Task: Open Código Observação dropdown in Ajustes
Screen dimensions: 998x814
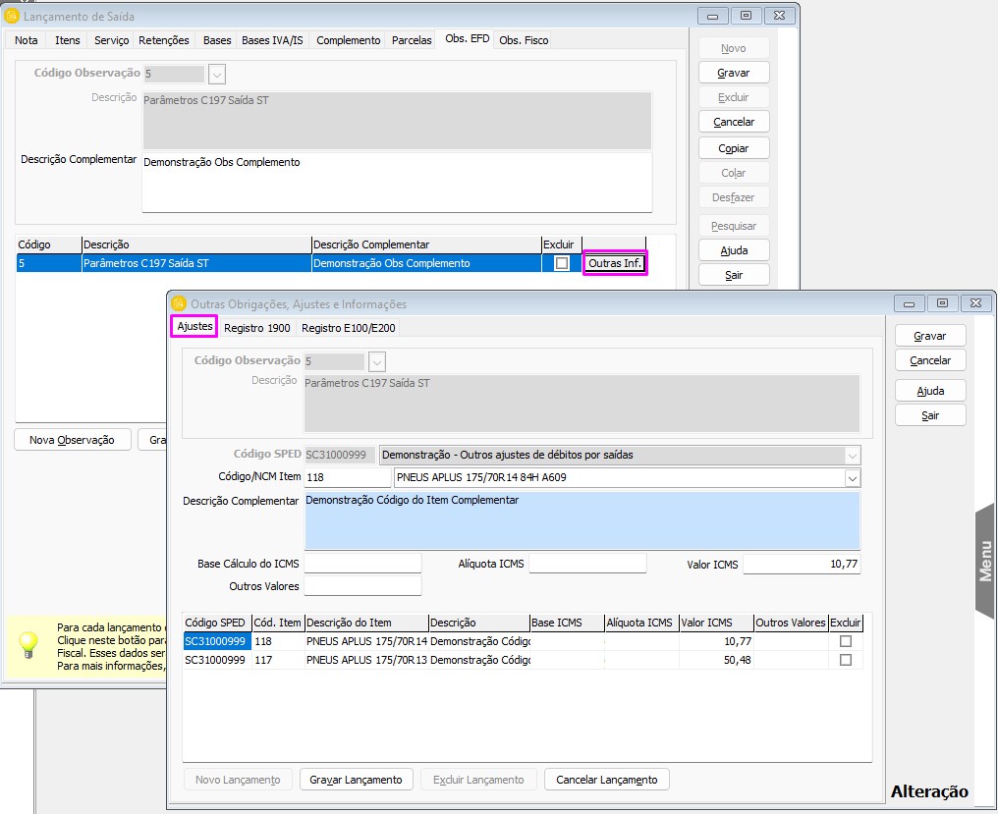Action: (x=377, y=361)
